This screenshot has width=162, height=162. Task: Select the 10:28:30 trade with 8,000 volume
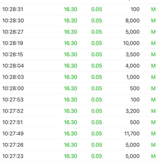coord(81,21)
